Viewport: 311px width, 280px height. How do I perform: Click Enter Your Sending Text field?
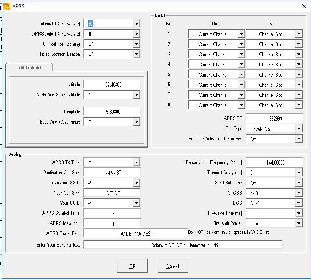[183, 245]
